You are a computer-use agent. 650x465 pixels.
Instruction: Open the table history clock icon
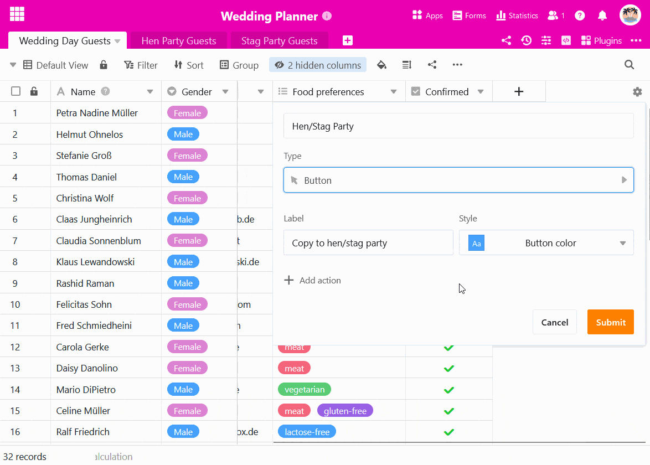click(526, 40)
